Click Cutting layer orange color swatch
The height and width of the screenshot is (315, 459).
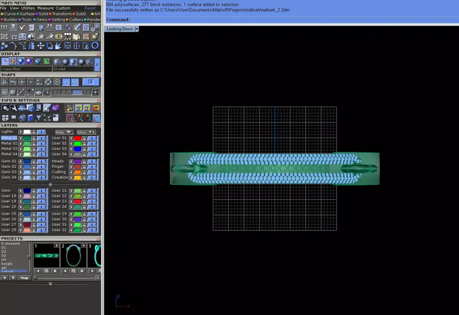click(78, 172)
